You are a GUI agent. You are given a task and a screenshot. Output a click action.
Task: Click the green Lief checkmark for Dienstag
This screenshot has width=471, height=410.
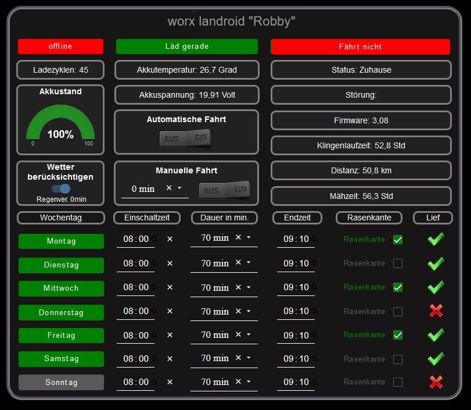tap(436, 263)
